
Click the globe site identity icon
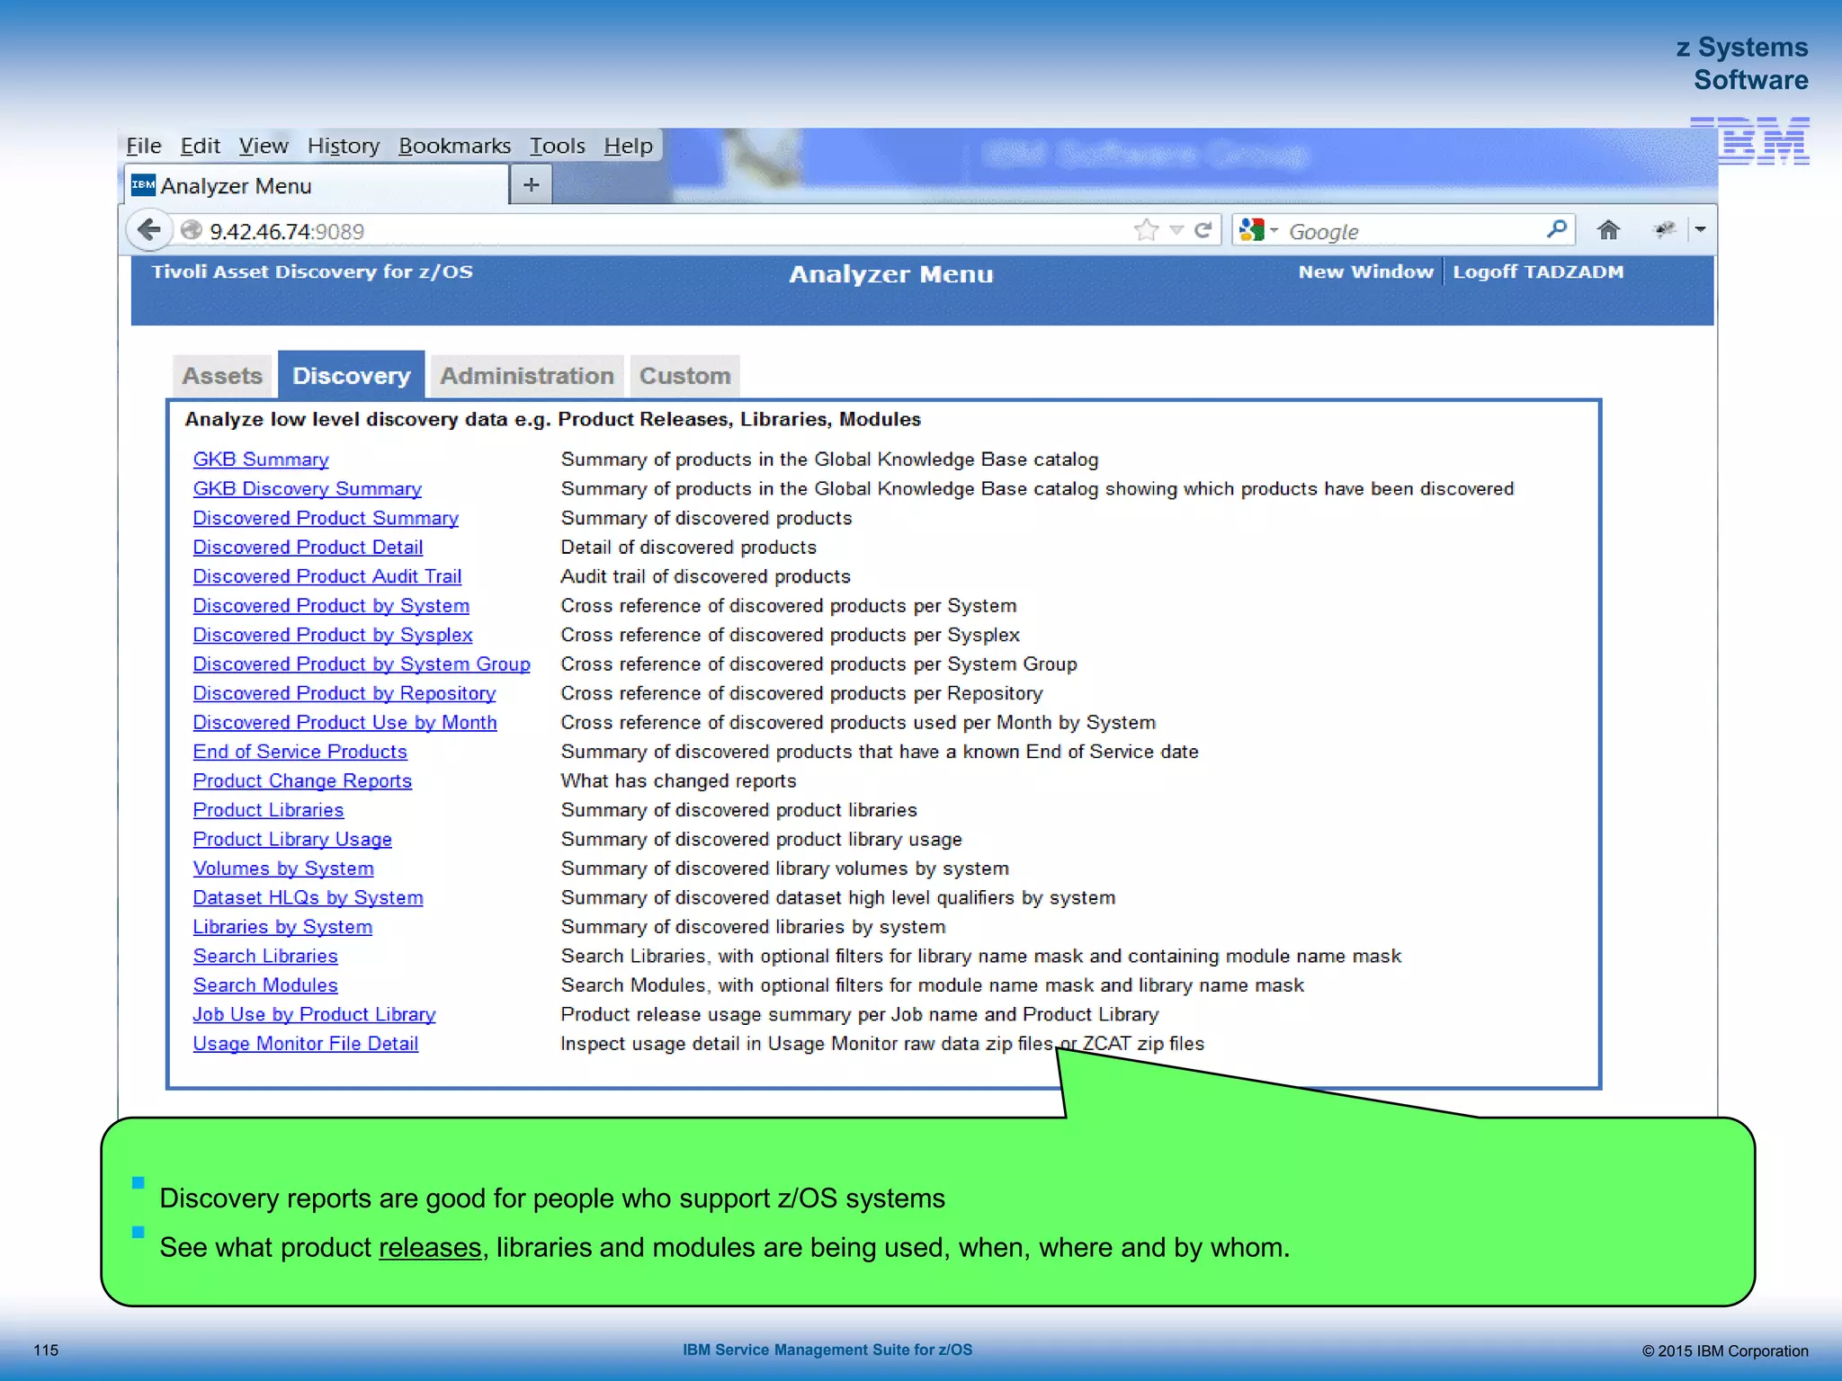191,230
